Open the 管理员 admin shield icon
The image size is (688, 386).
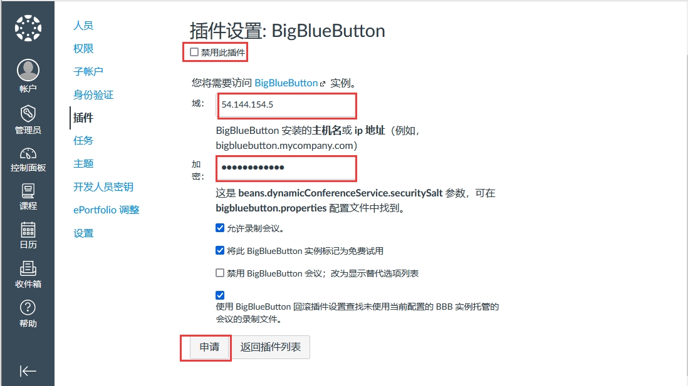(28, 113)
